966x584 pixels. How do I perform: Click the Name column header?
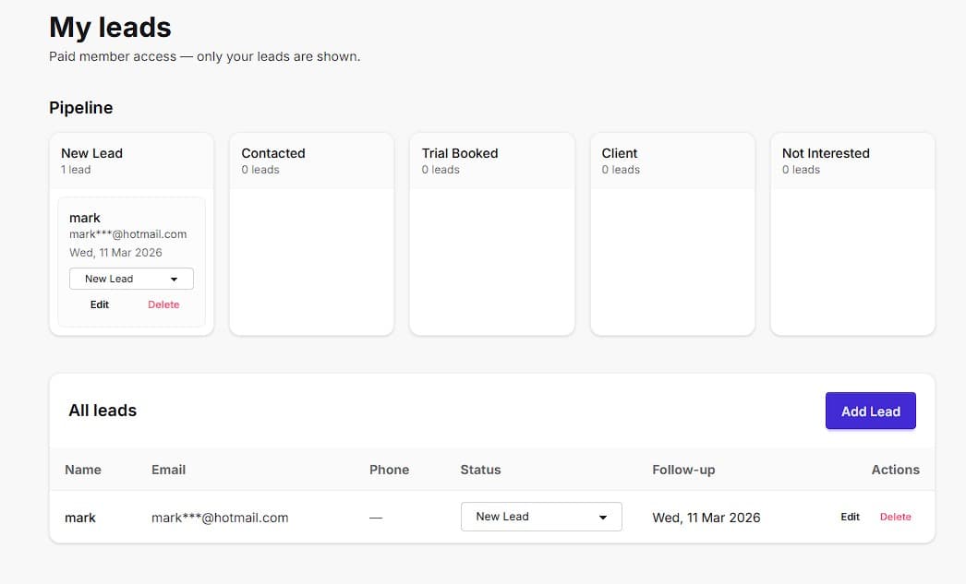tap(81, 470)
